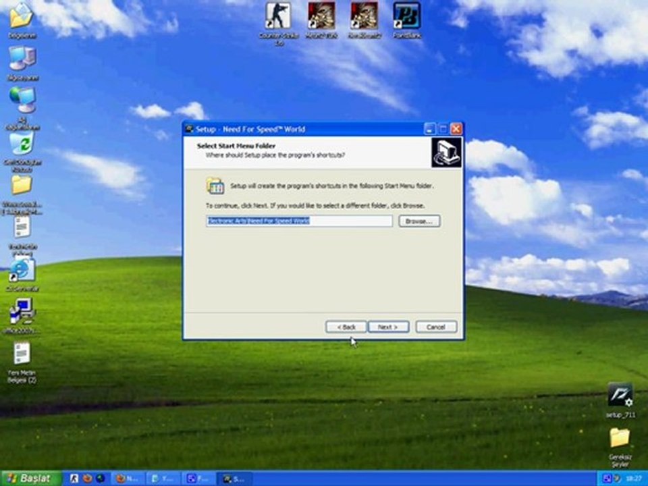
Task: Launch the Counter-Strike desktop shortcut
Action: tap(278, 23)
